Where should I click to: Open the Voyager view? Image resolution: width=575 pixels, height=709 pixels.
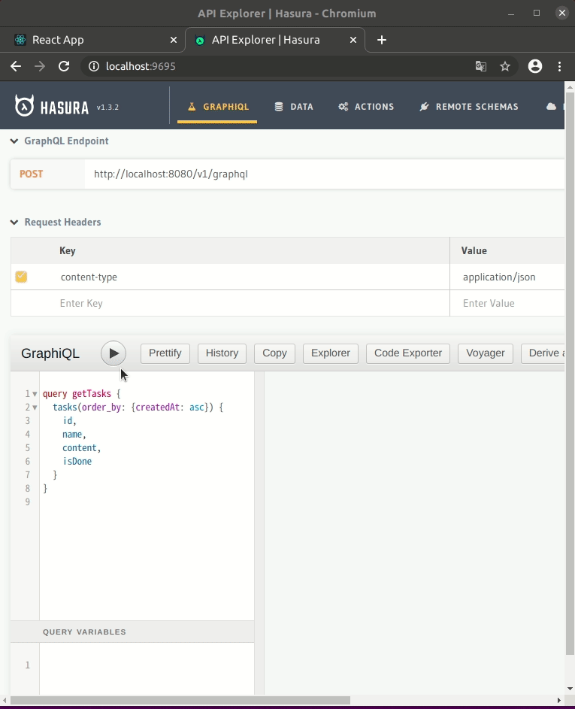(485, 353)
